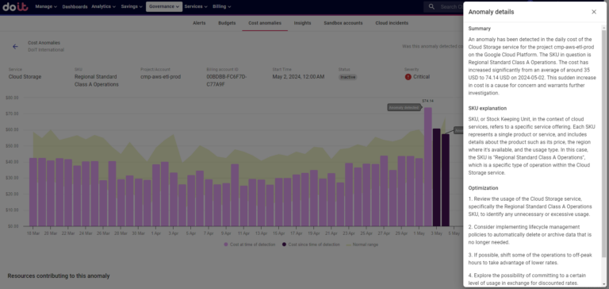
Task: Go to Dashboards in top navigation
Action: pyautogui.click(x=75, y=6)
